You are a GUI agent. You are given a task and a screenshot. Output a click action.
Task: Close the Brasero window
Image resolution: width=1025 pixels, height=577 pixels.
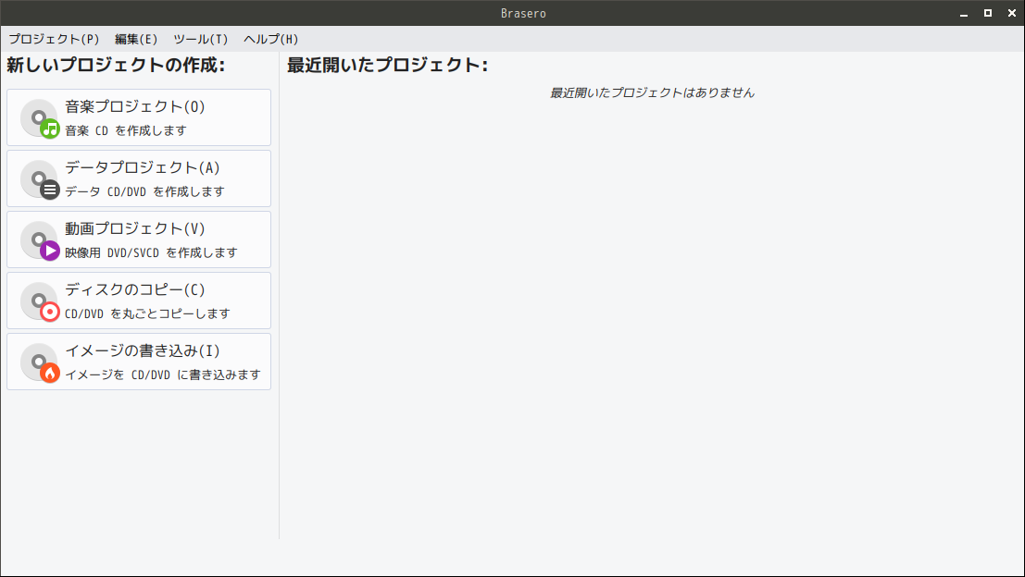[1012, 13]
